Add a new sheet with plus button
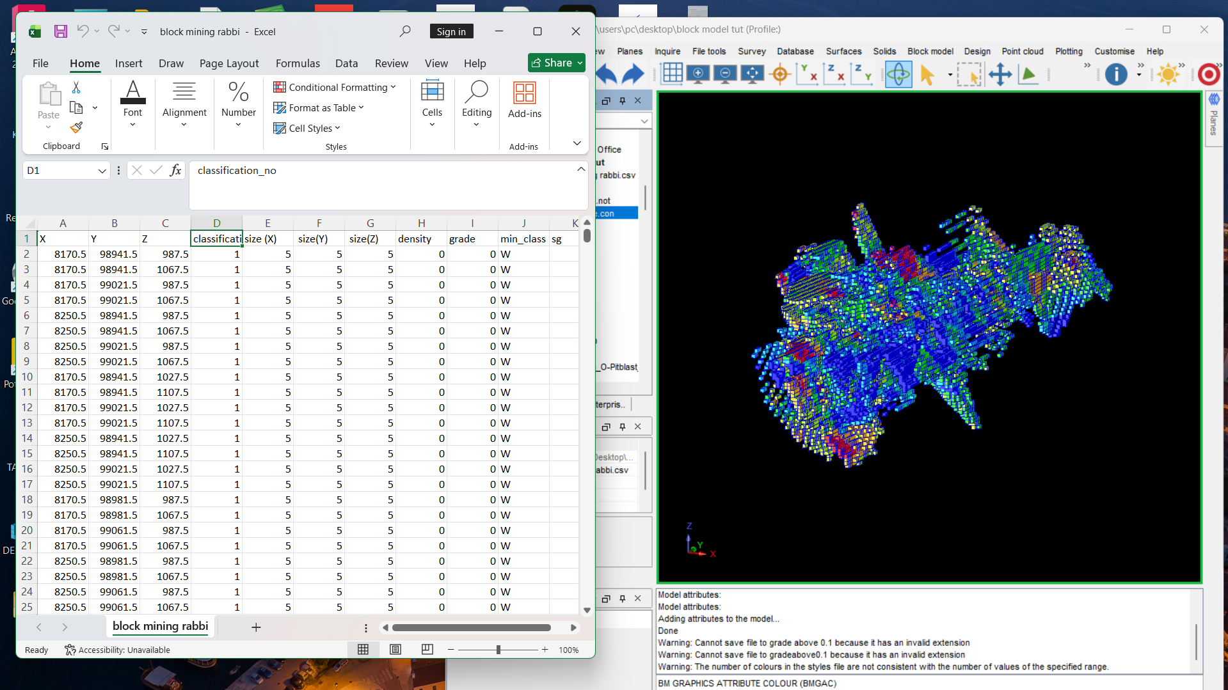 click(x=256, y=627)
